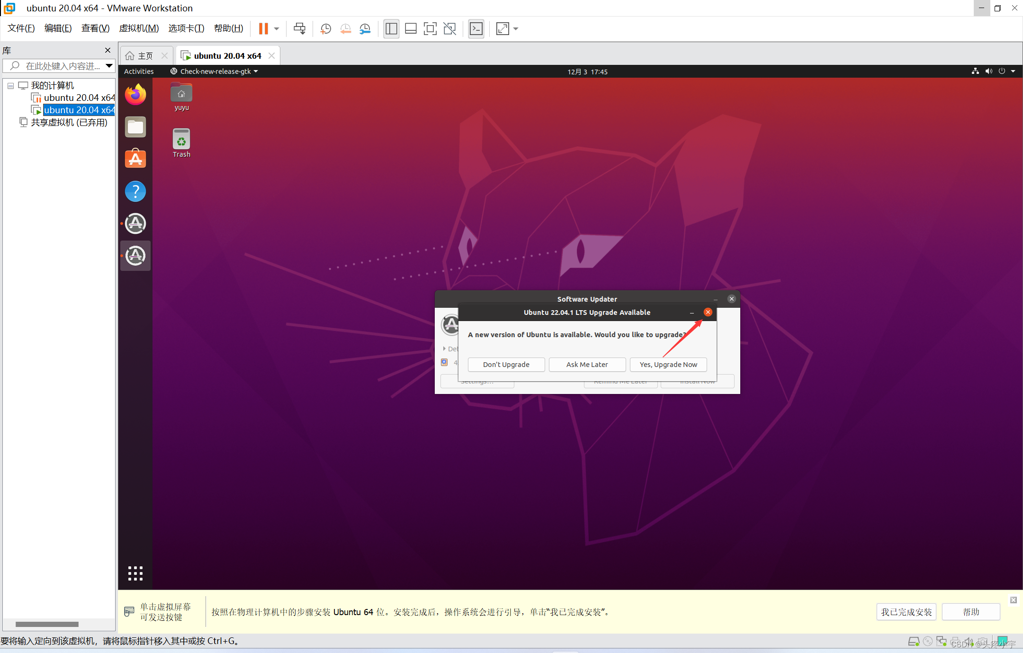This screenshot has height=653, width=1023.
Task: Click the library horizontal scrollbar
Action: 47,624
